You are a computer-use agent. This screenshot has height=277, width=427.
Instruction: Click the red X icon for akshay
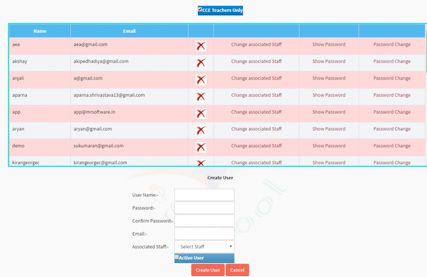point(201,63)
